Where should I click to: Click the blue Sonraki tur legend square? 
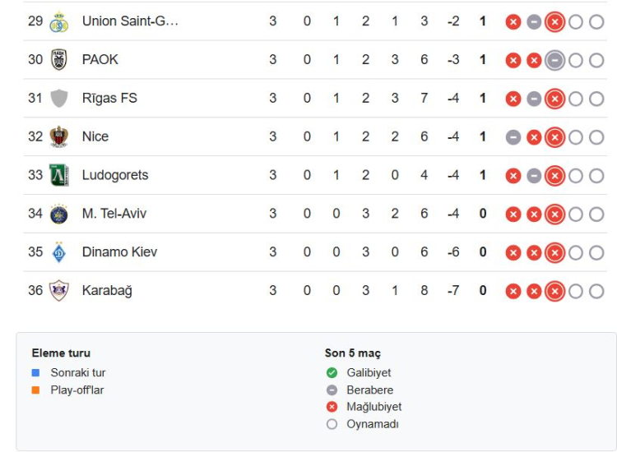point(35,372)
